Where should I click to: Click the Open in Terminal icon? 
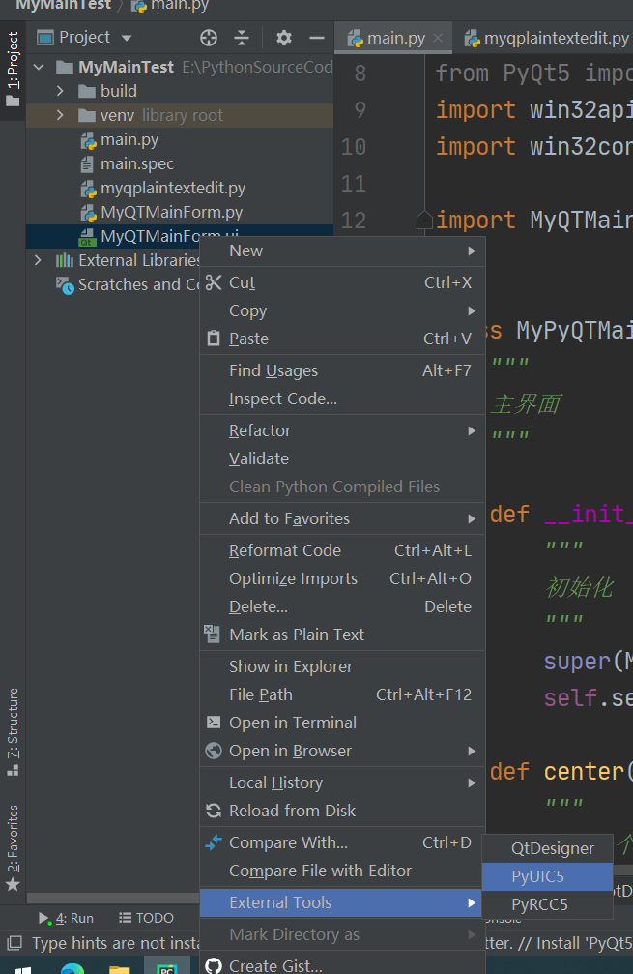pyautogui.click(x=213, y=723)
